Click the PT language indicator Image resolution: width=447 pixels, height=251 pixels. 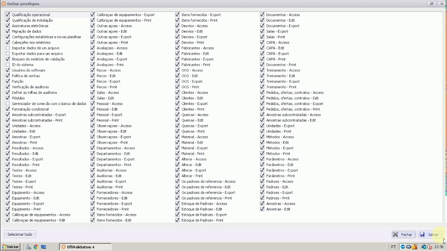click(394, 247)
